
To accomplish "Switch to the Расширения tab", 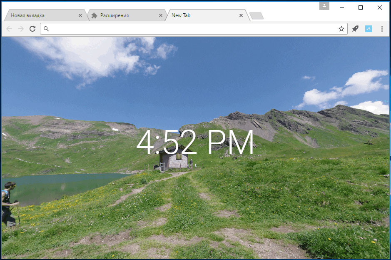I will [x=127, y=15].
